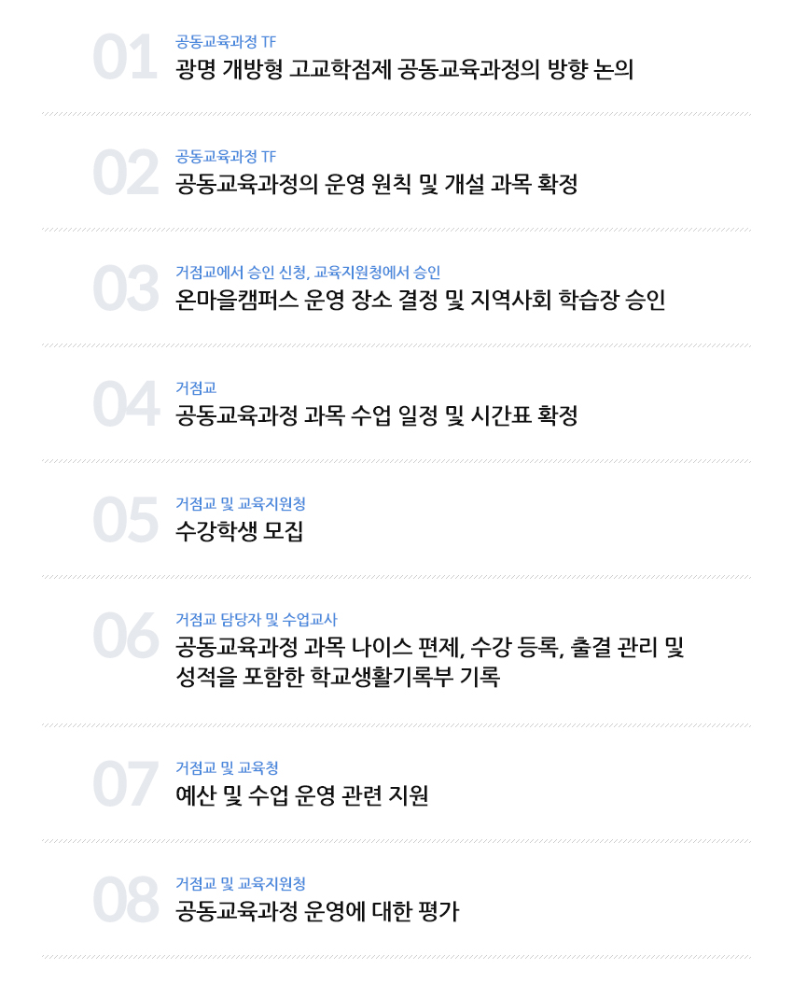Image resolution: width=793 pixels, height=983 pixels.
Task: Select the 거점교 및 교육지원청 label above 수강학생 모집
Action: pos(241,504)
